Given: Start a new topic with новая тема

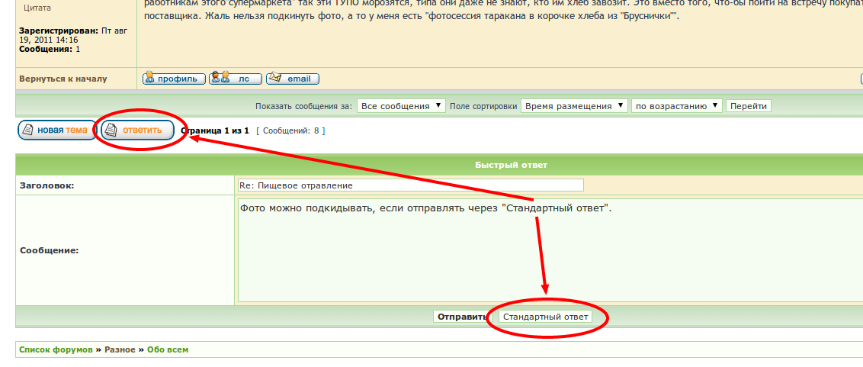Looking at the screenshot, I should coord(57,130).
